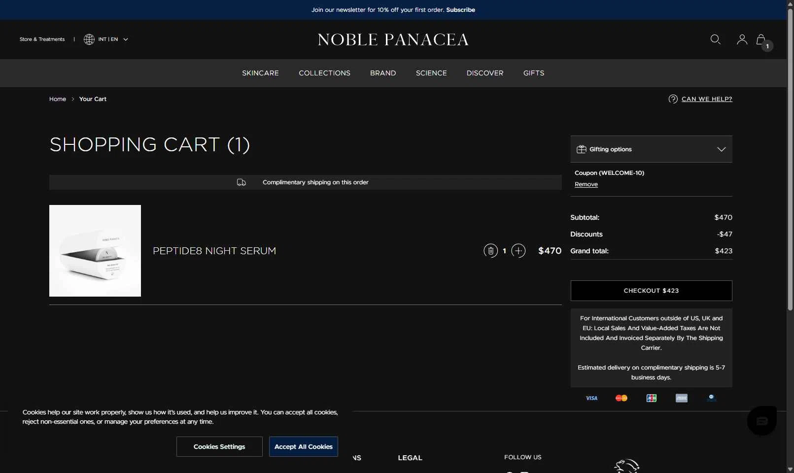Increase serum quantity with plus icon
This screenshot has height=473, width=794.
coord(518,251)
